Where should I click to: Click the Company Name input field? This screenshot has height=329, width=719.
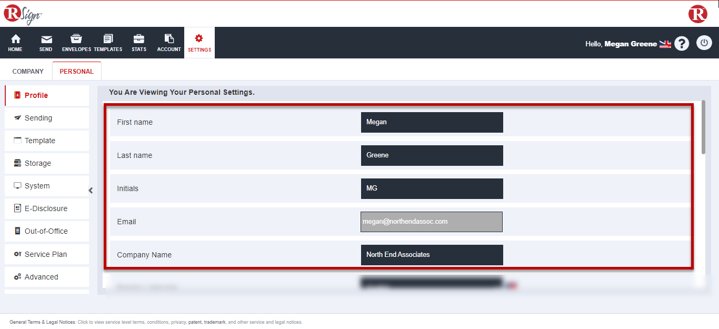[432, 255]
